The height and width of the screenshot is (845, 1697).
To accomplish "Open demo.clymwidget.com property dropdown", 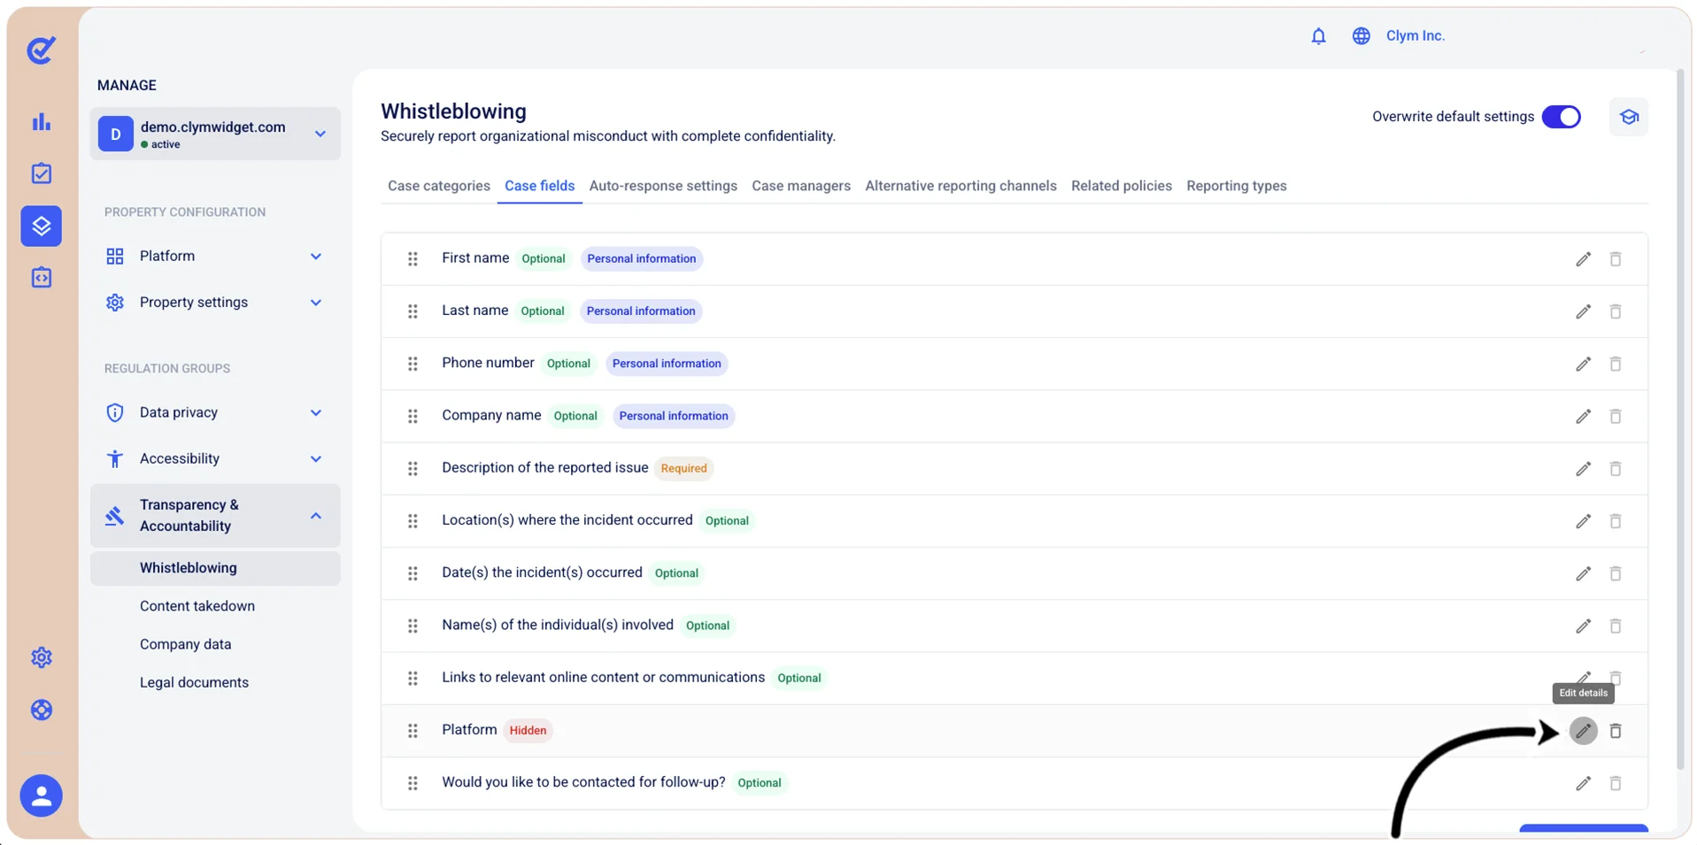I will (215, 134).
